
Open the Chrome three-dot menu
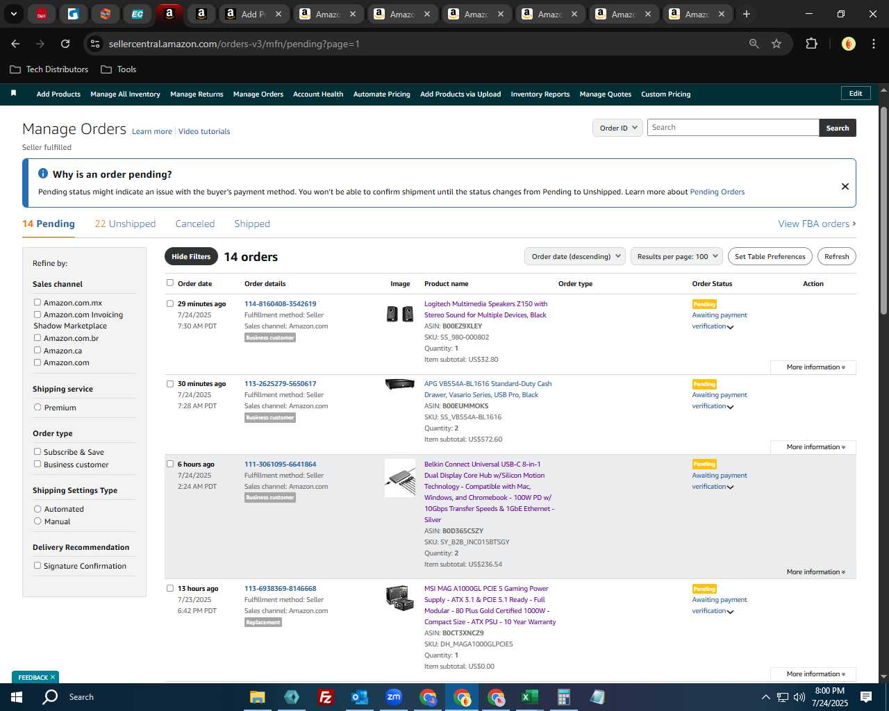(x=873, y=44)
